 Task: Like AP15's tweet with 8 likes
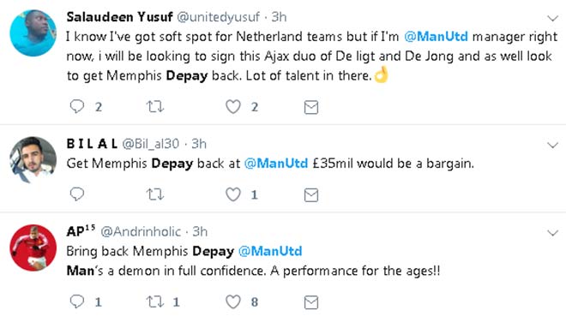tap(233, 301)
